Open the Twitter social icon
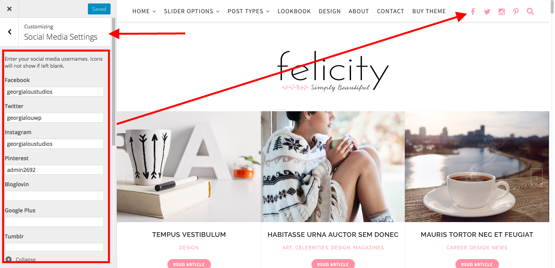555x268 pixels. tap(487, 12)
